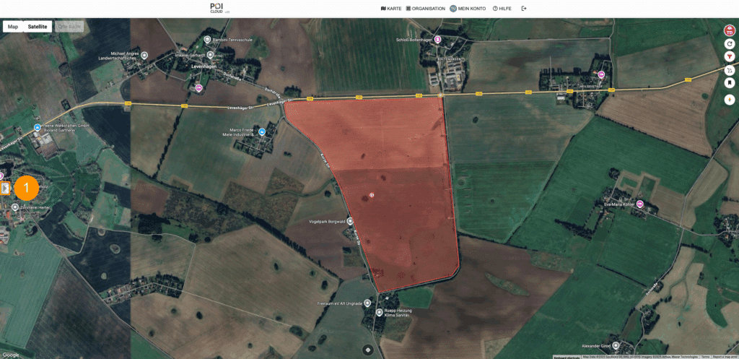Switch to the Map view type
Viewport: 739px width, 359px height.
click(13, 26)
